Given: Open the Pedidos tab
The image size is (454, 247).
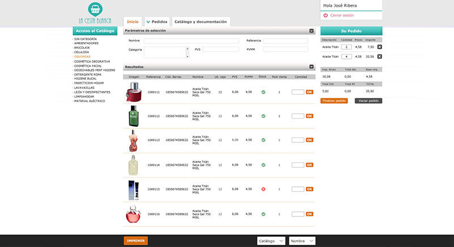Looking at the screenshot, I should (x=157, y=22).
